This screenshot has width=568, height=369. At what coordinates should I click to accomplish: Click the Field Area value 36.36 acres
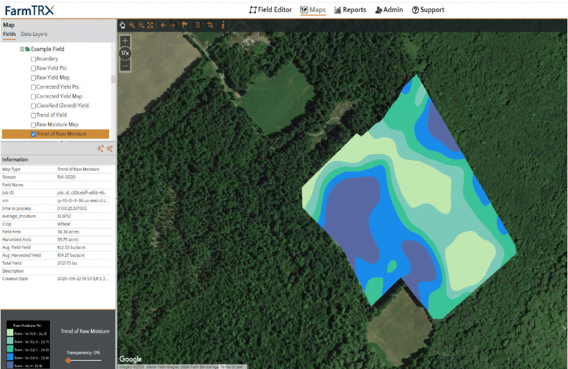coord(68,231)
